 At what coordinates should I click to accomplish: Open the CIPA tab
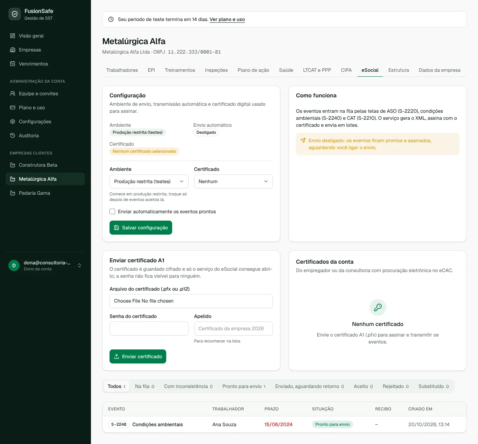346,70
